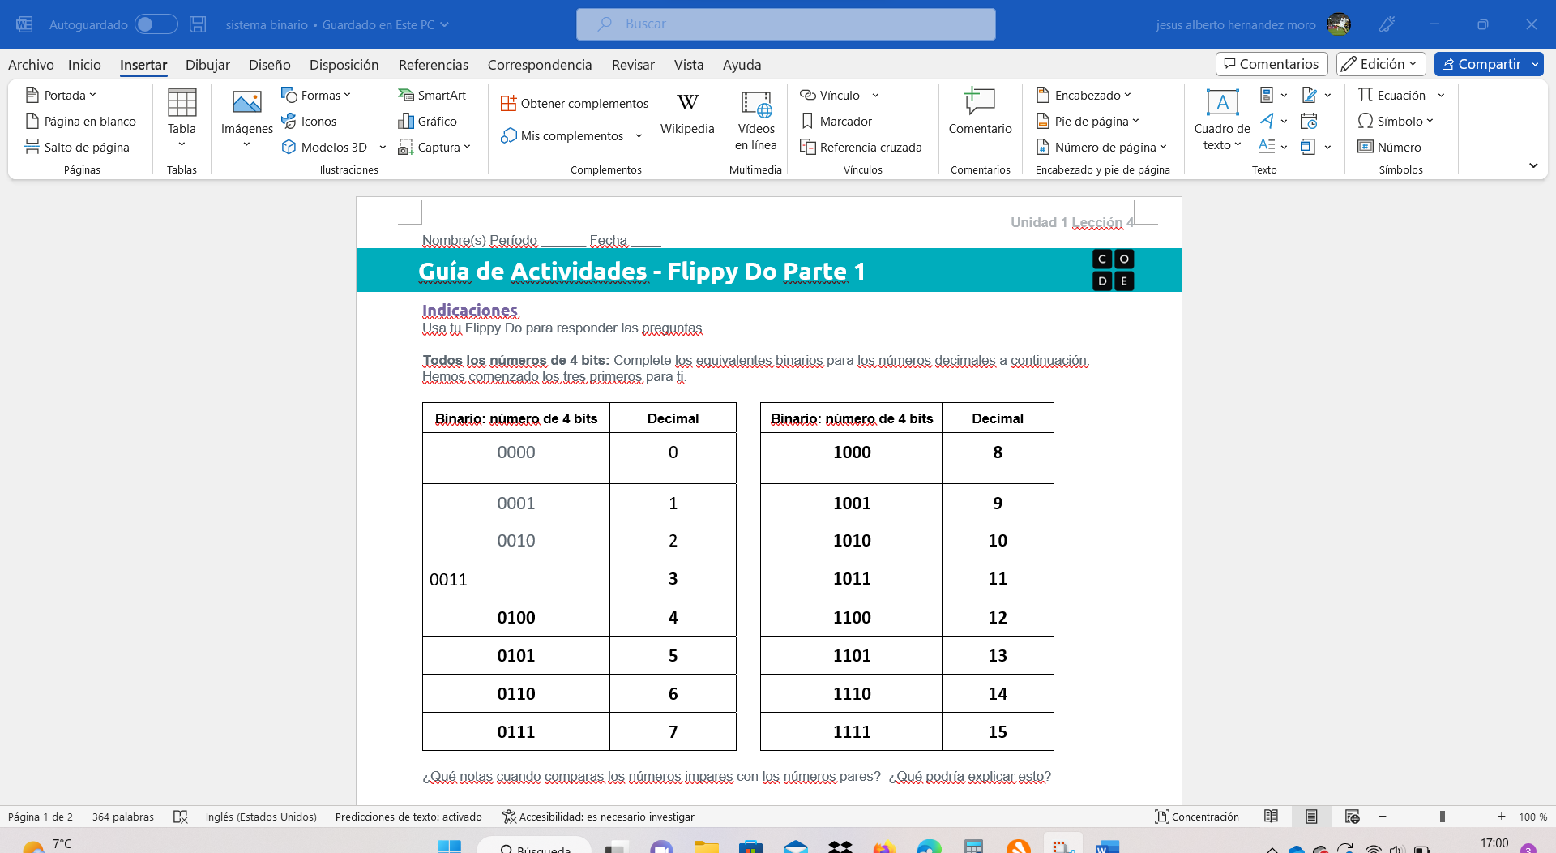Switch to Print Layout view icon
This screenshot has height=853, width=1556.
click(x=1311, y=817)
